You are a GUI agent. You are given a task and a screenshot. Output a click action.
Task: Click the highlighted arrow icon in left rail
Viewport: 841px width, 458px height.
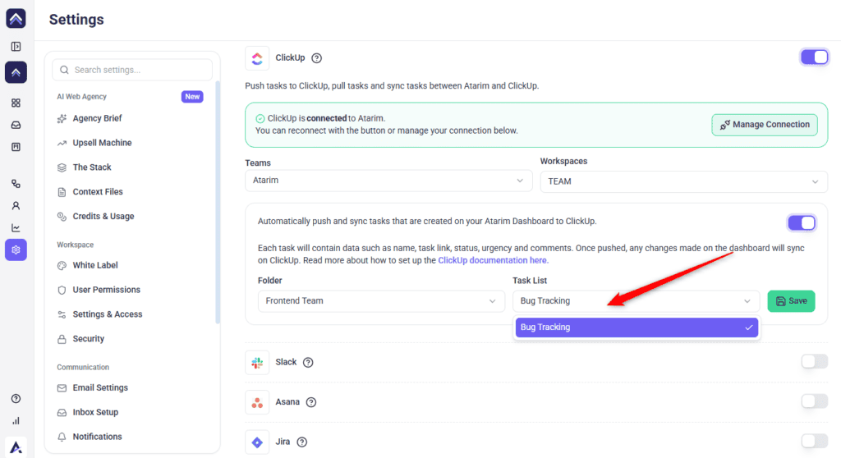(16, 72)
